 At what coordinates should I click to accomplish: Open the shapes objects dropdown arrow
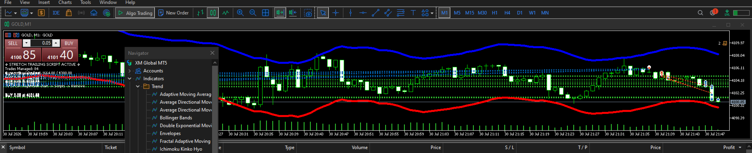(432, 13)
